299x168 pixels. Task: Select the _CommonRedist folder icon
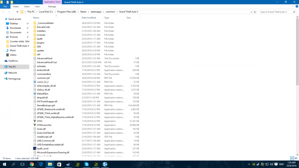tap(35, 23)
